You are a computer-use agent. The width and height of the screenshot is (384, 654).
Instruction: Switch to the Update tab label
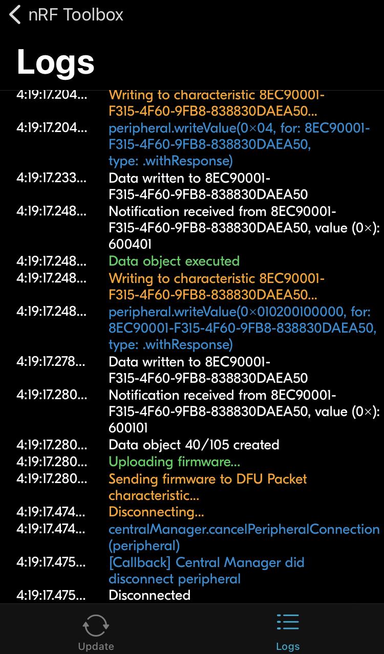96,646
